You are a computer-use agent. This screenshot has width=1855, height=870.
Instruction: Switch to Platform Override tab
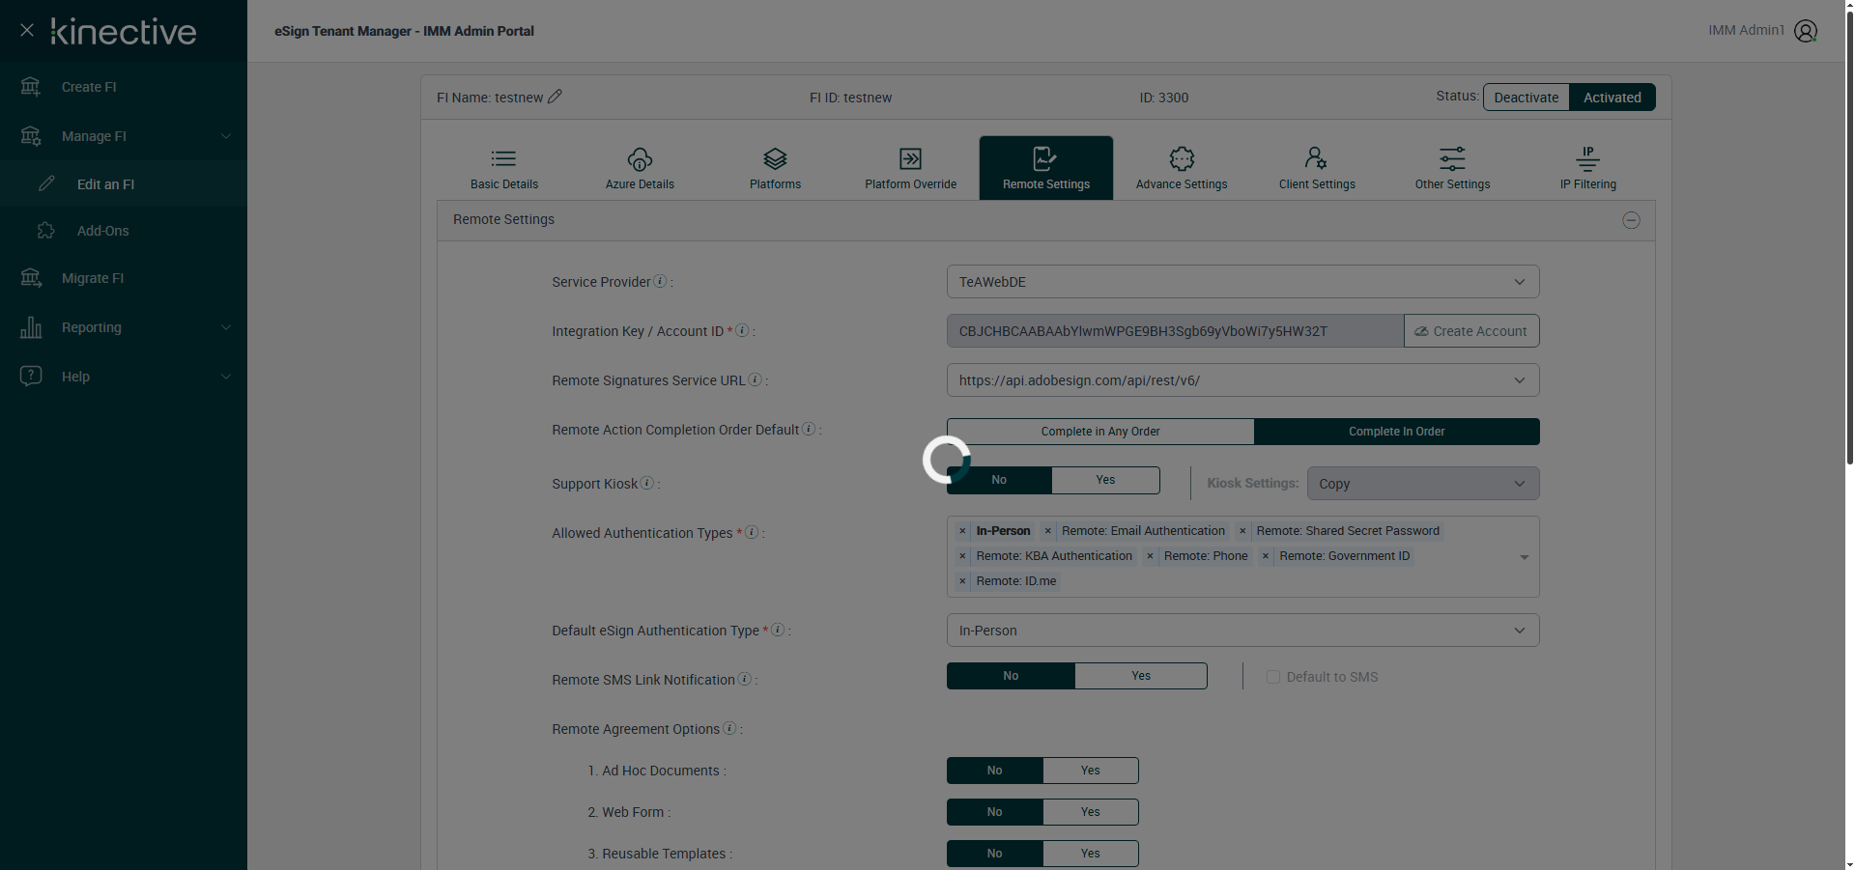tap(910, 168)
